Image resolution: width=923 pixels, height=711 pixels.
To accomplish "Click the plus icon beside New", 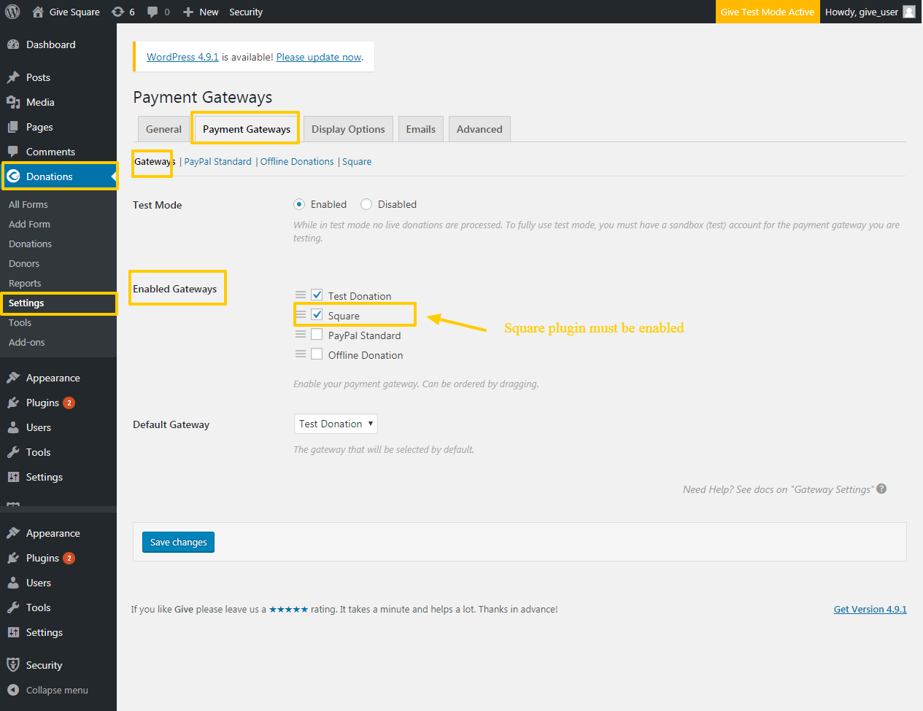I will pos(188,12).
